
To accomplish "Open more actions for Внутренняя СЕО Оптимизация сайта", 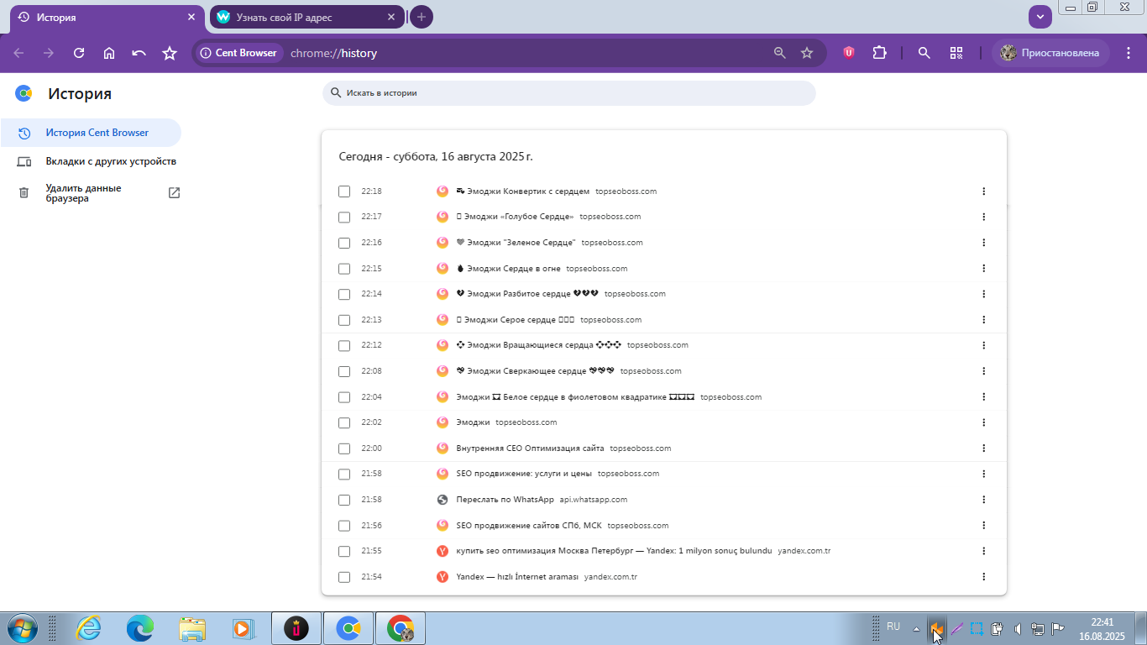I will [x=983, y=448].
